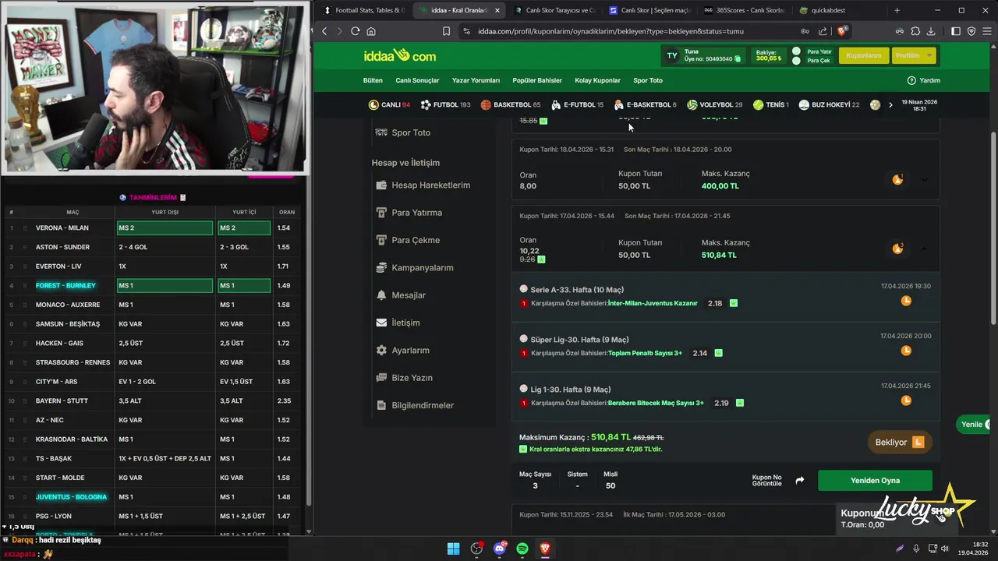Go back with the browser back arrow
Screen dimensions: 998x561
(324, 31)
